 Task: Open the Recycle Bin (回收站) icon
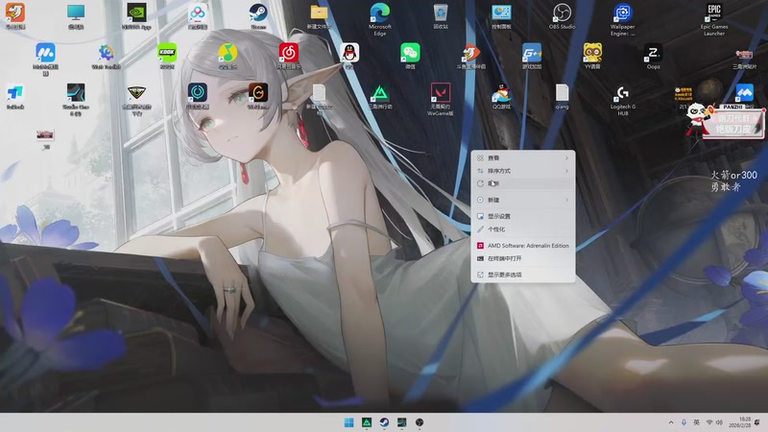click(441, 13)
